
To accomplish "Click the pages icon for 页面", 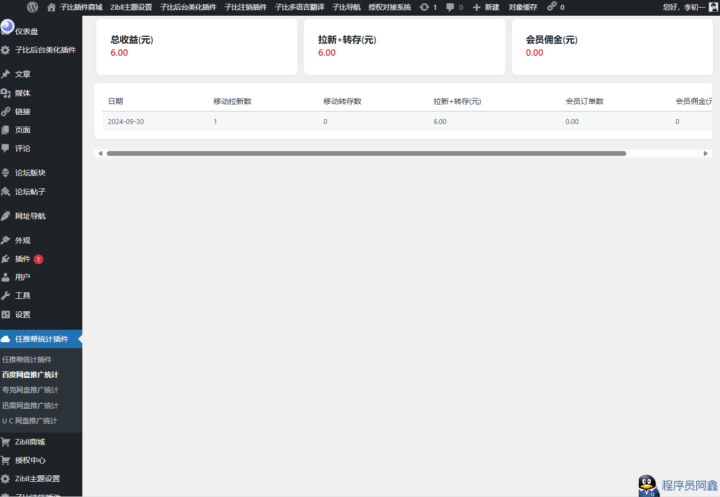I will click(x=5, y=130).
